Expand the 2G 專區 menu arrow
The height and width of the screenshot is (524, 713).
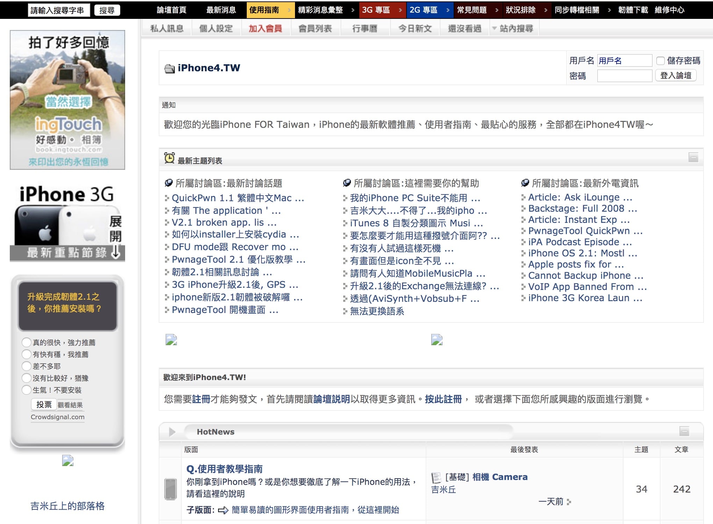point(448,10)
